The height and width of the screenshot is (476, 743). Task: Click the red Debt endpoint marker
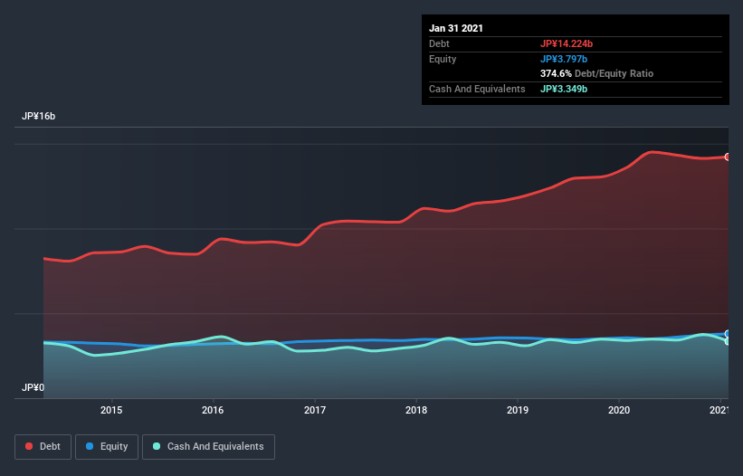[x=728, y=157]
